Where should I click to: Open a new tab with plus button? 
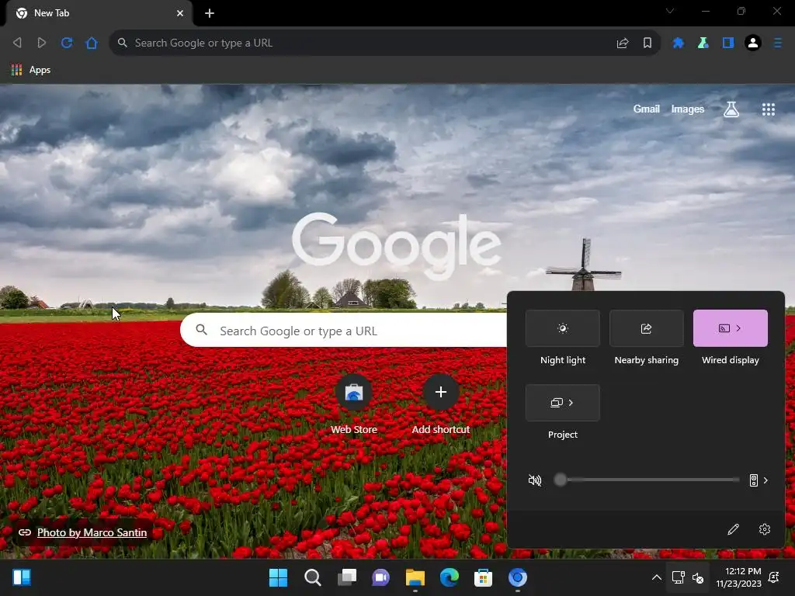(x=210, y=13)
